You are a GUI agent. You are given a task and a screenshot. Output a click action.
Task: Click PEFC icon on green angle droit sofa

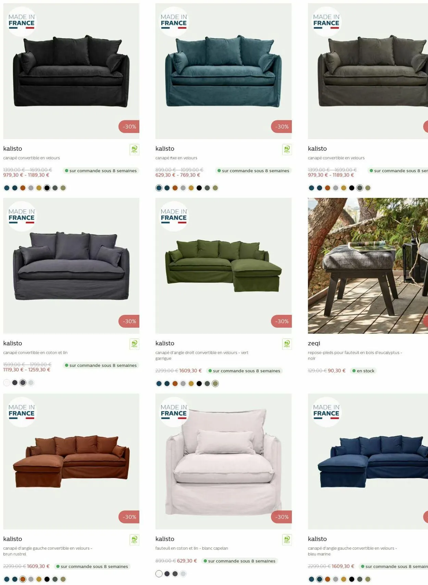tap(287, 344)
